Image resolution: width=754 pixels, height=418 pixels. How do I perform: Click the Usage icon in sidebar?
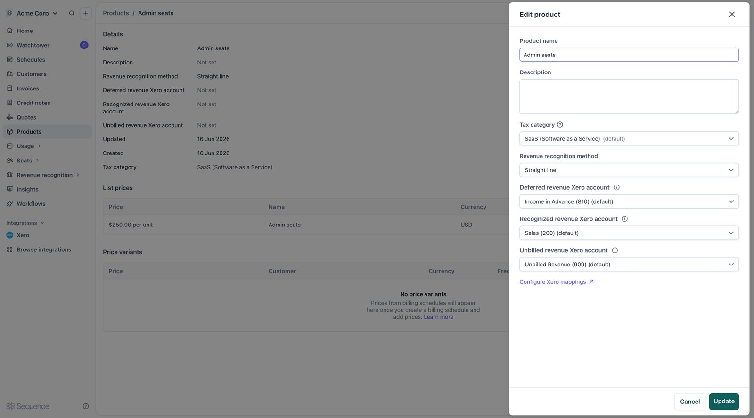pyautogui.click(x=10, y=146)
